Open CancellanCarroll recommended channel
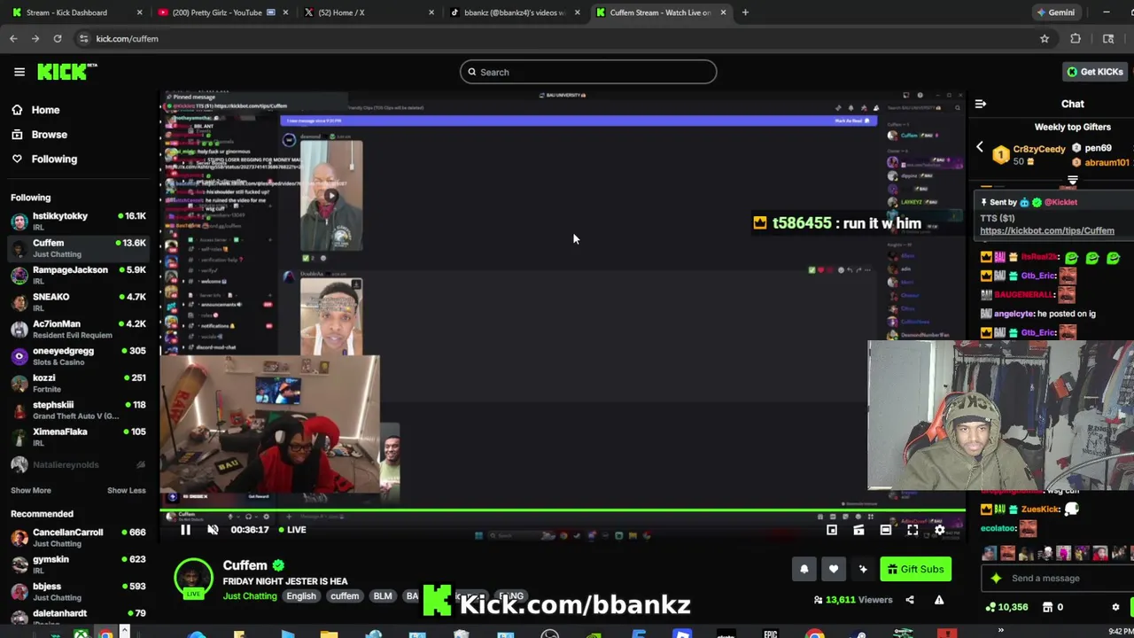 (x=78, y=537)
